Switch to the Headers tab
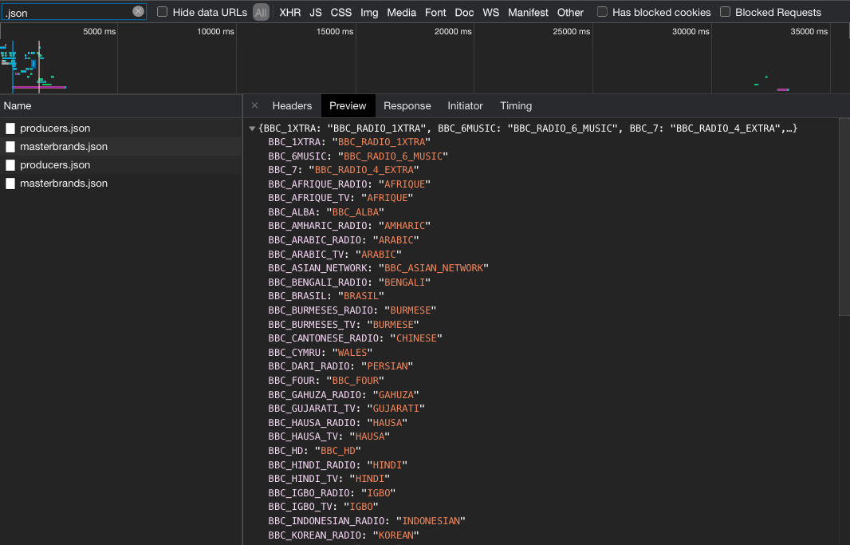Viewport: 850px width, 545px height. tap(292, 106)
